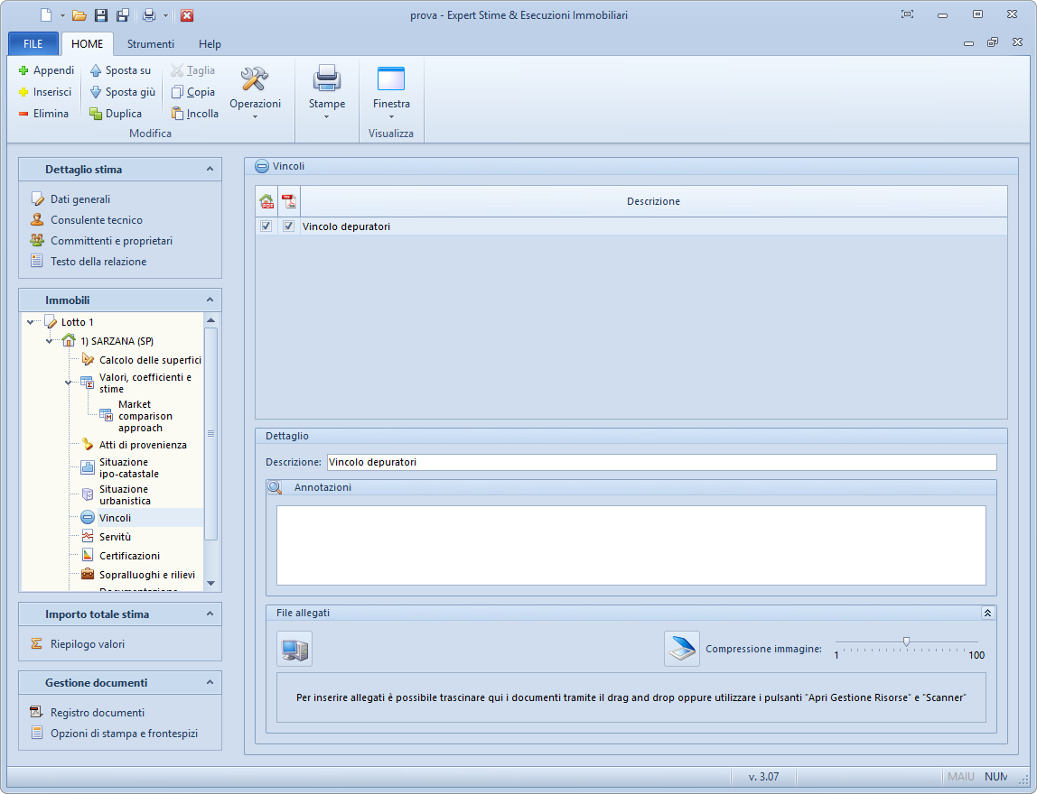Screen dimensions: 1037x794
Task: Collapse the Gestione documenti panel
Action: [210, 682]
